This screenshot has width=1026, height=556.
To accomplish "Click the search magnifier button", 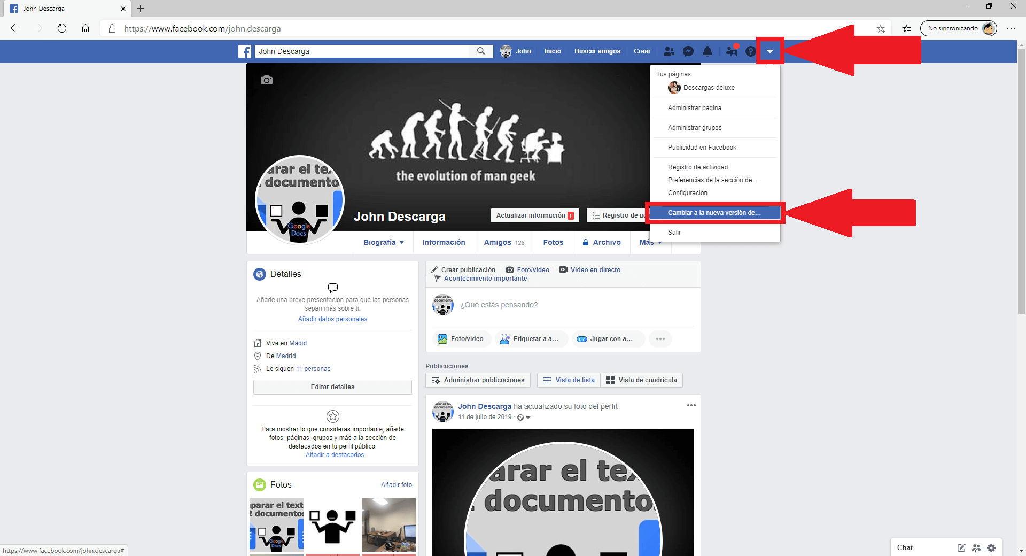I will pos(481,51).
